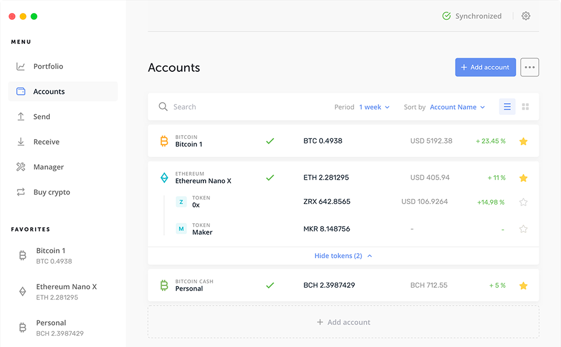Click the MKR 8.148756 balance

326,229
